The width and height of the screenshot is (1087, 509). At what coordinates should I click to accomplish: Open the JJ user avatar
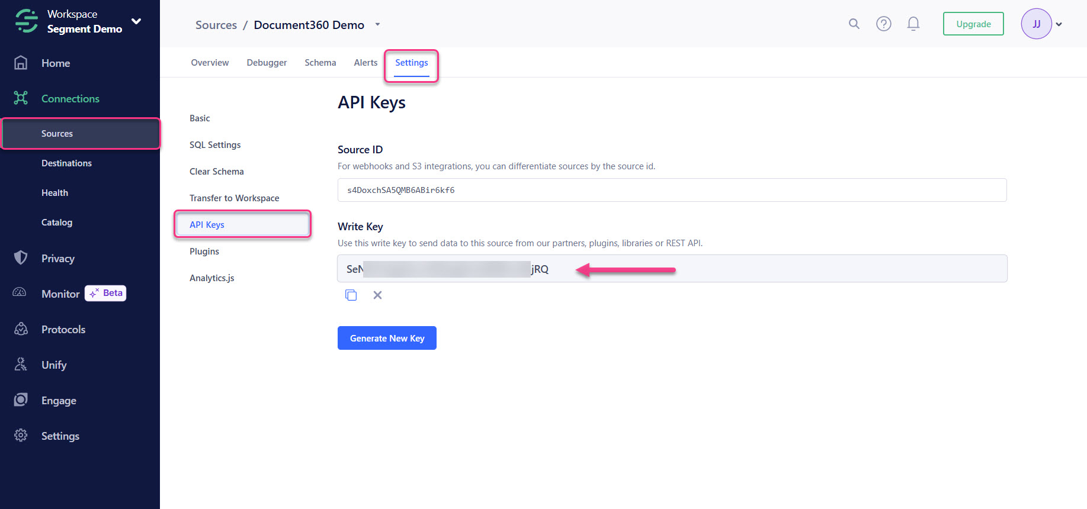pos(1036,24)
